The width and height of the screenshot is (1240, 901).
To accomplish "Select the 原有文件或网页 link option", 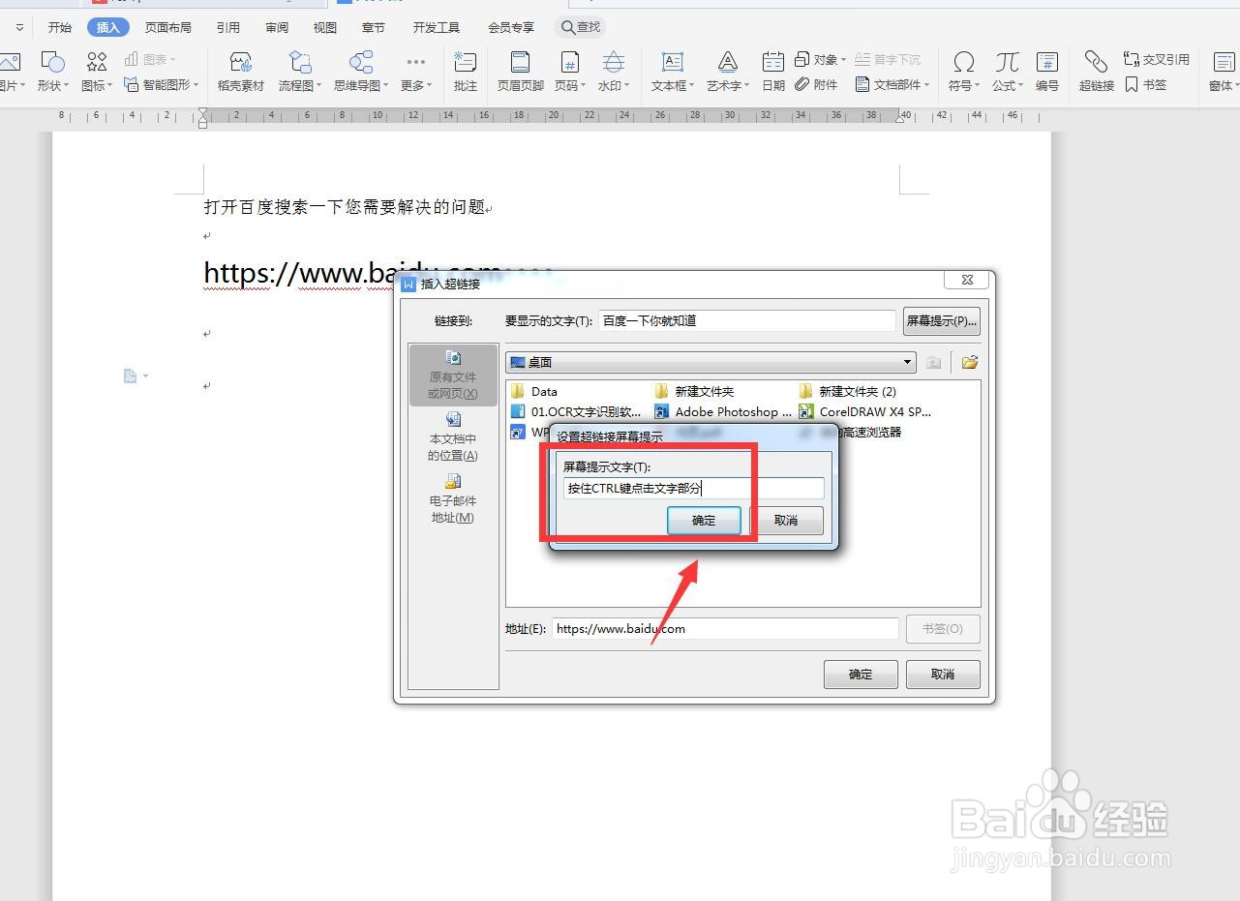I will click(451, 375).
